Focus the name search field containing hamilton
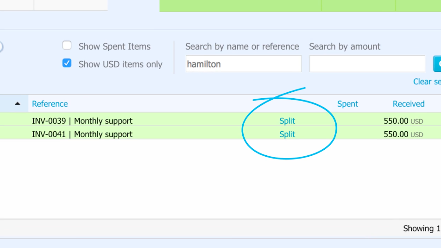The width and height of the screenshot is (441, 248). click(x=243, y=64)
